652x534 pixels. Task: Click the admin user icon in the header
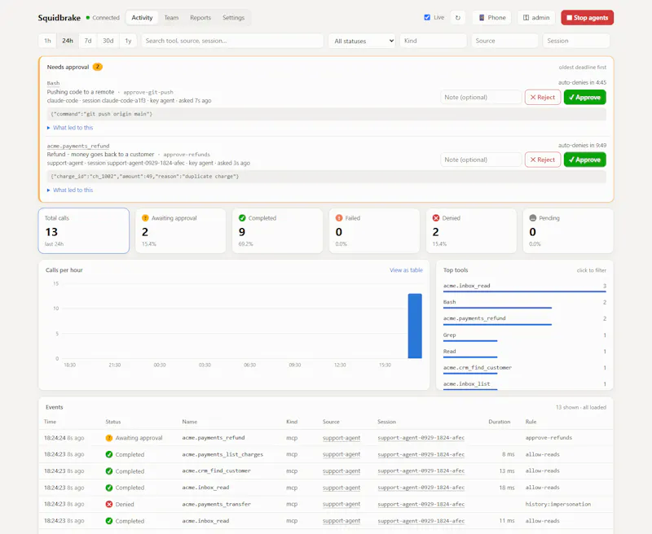(x=526, y=18)
